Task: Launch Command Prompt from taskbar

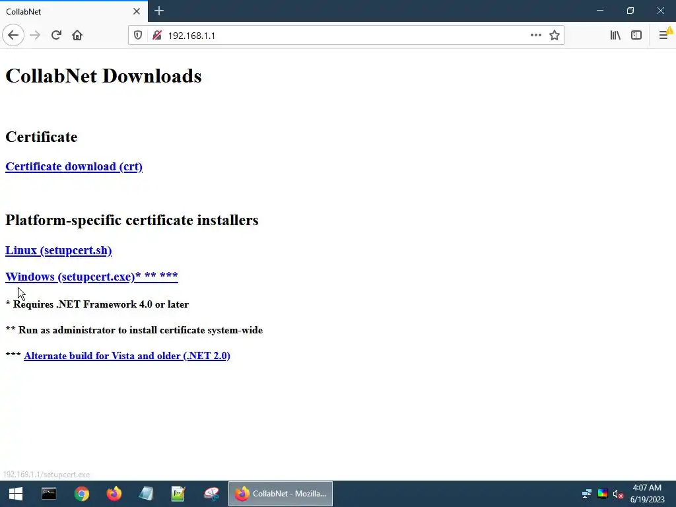Action: pos(49,494)
